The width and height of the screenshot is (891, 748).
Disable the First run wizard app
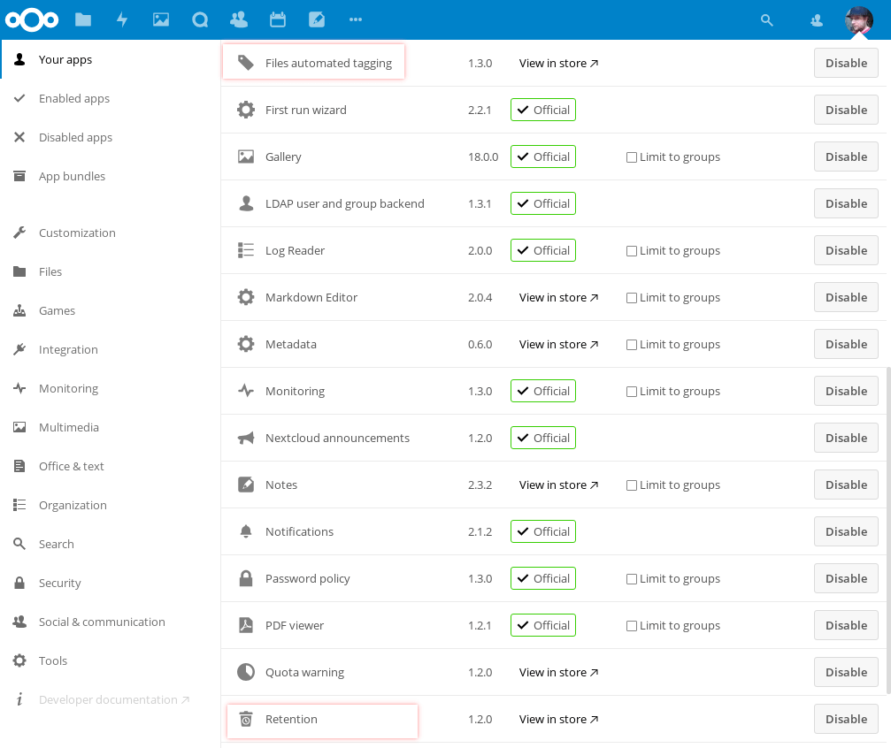point(846,110)
